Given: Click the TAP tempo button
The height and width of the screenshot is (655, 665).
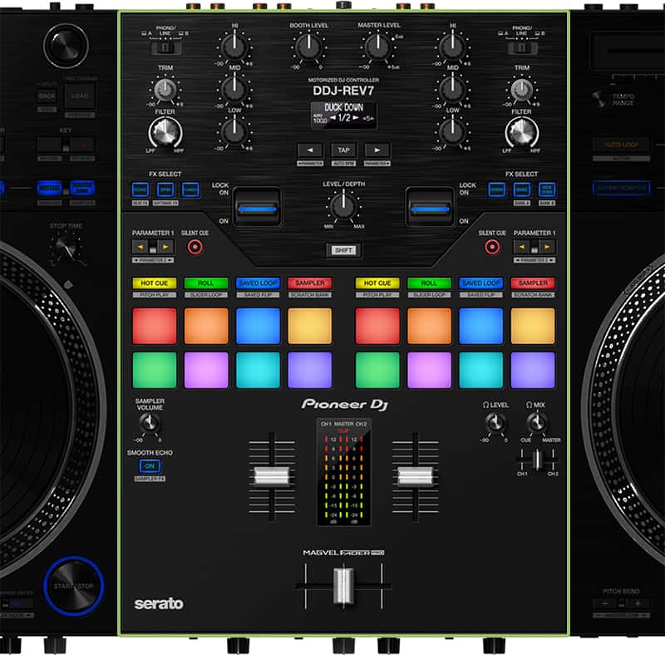Looking at the screenshot, I should (x=343, y=150).
